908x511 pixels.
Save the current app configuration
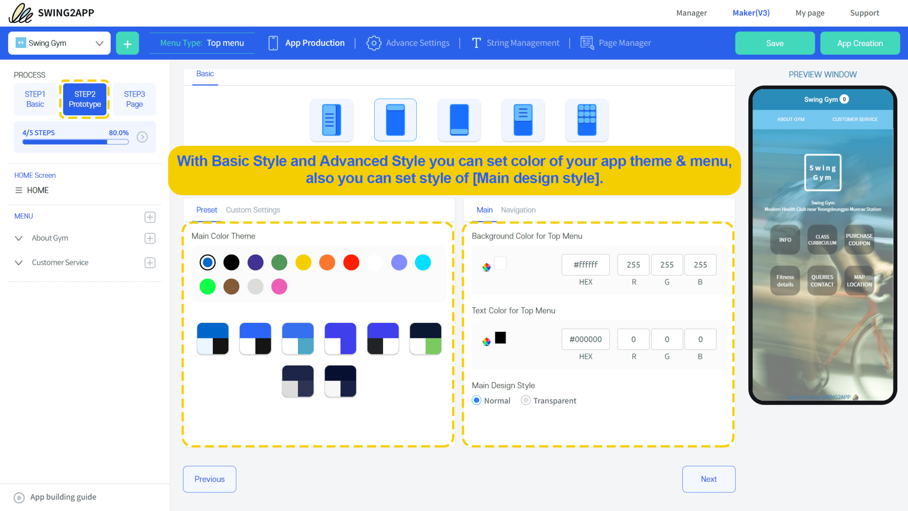coord(775,43)
